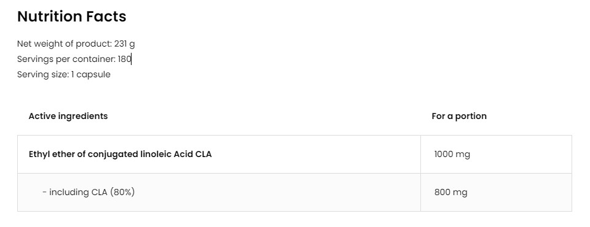Click the Serving size label
Image resolution: width=590 pixels, height=227 pixels.
[x=43, y=74]
